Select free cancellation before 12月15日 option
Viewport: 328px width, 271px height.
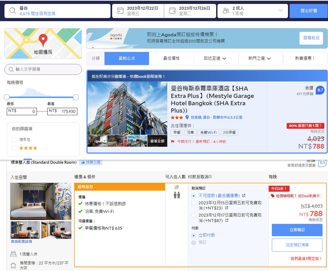pyautogui.click(x=194, y=203)
